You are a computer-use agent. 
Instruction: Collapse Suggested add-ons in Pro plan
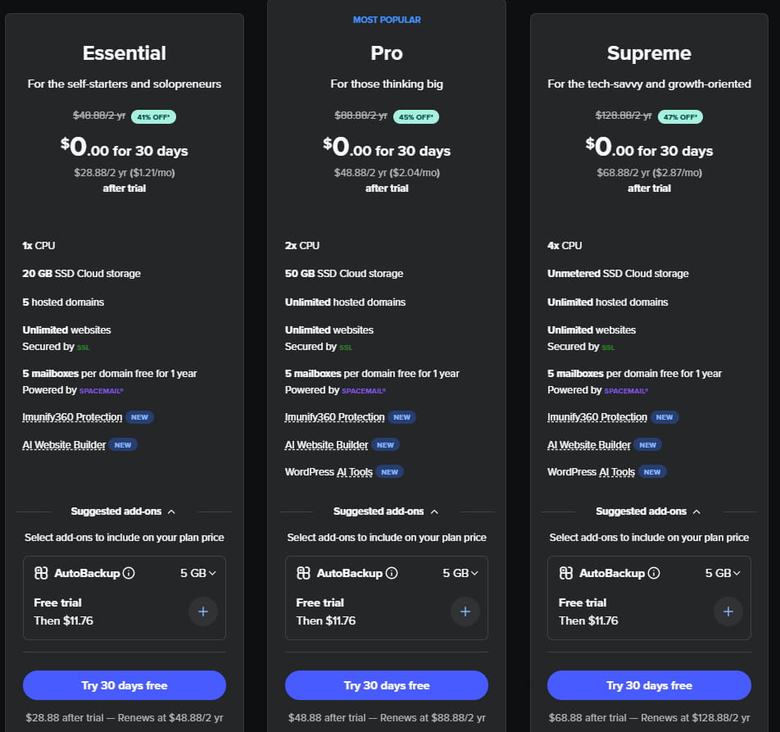386,511
